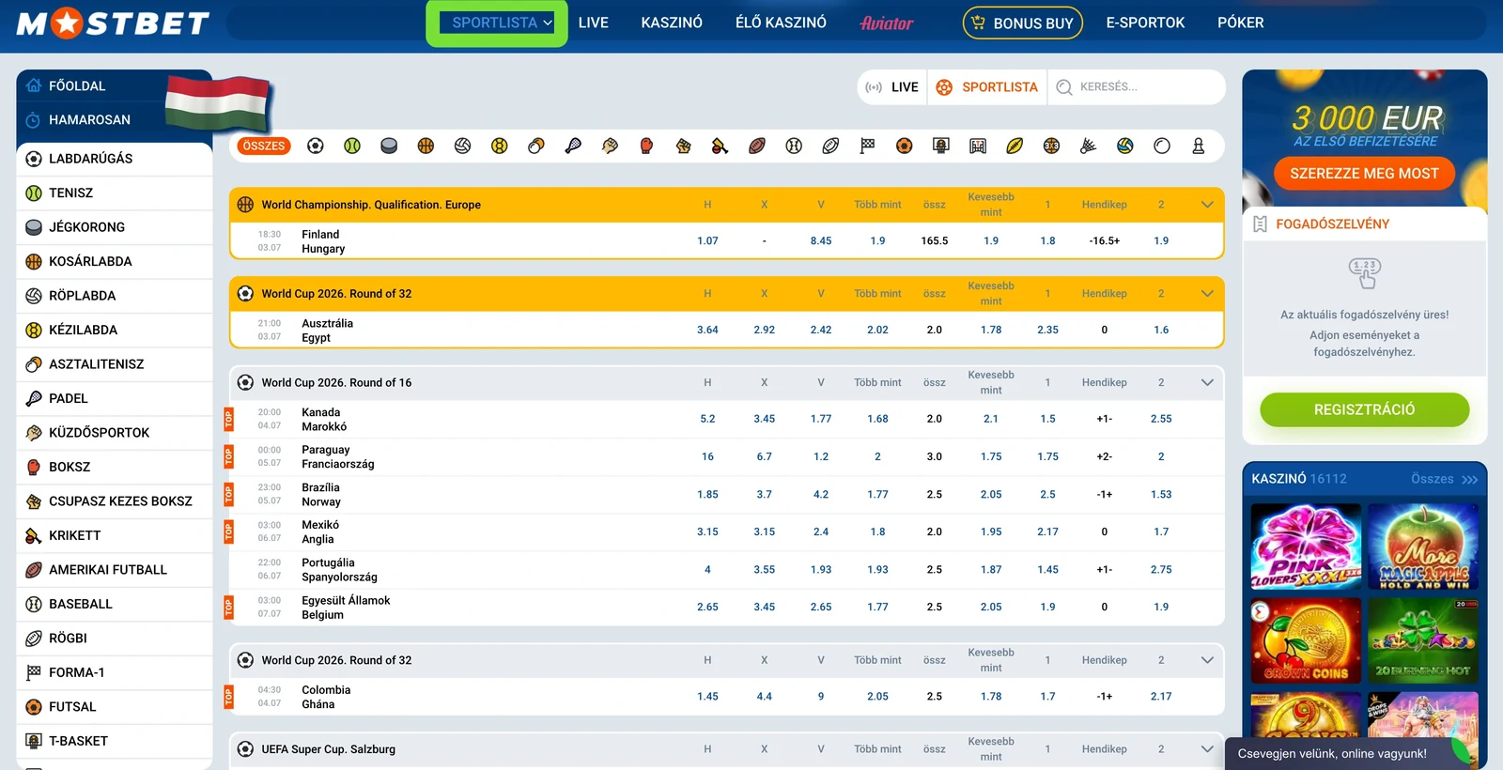Open the FOGADÓSZELVÉNY bet slip header
1503x770 pixels.
1364,224
